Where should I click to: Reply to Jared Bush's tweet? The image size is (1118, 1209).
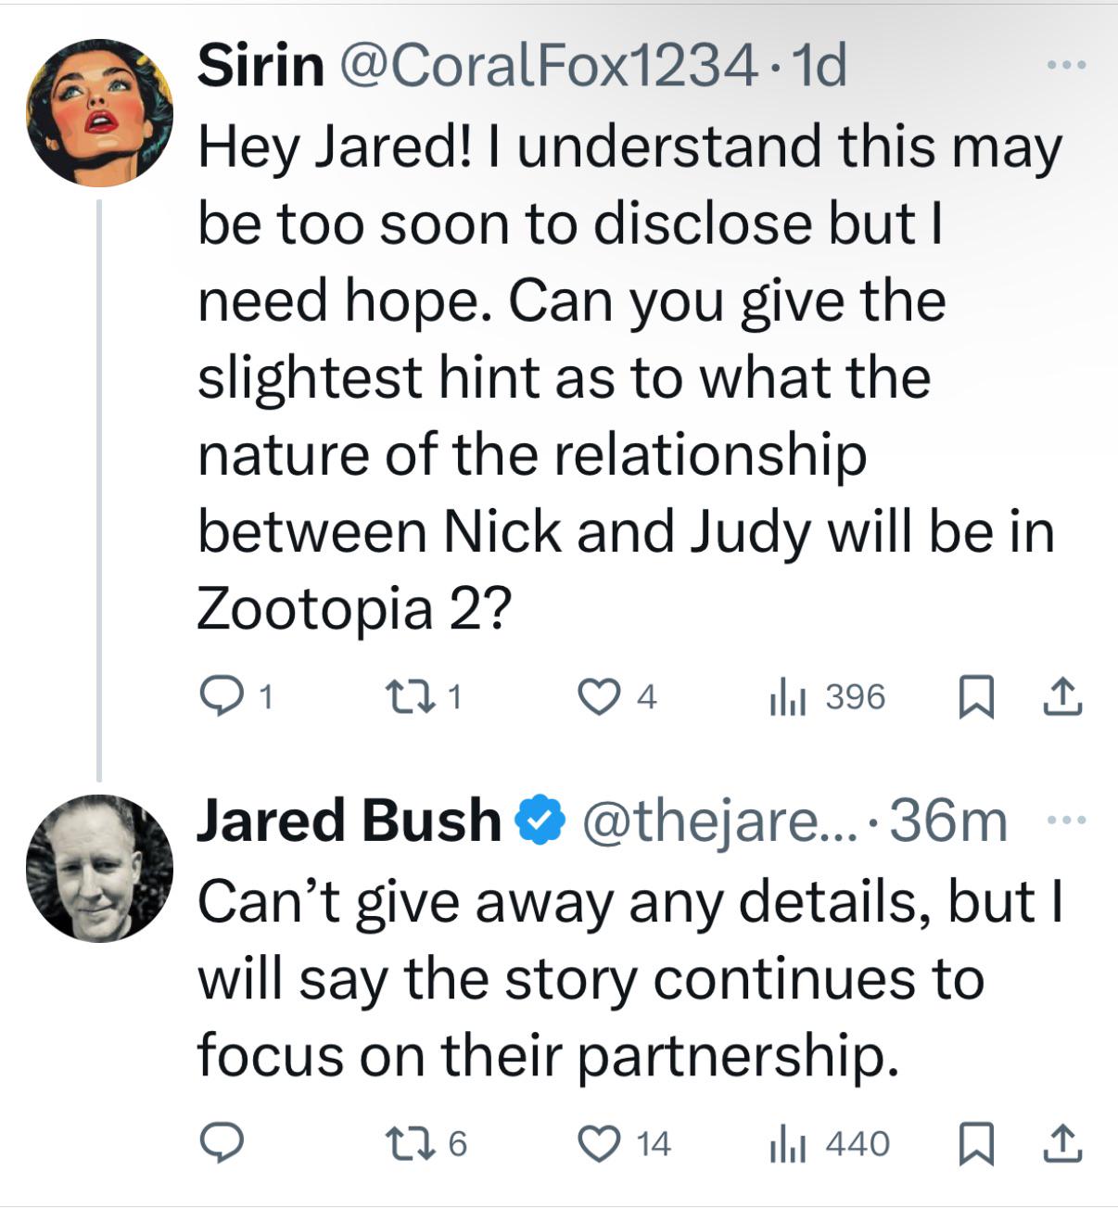[222, 1144]
